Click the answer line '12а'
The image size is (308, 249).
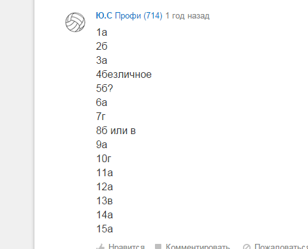coord(105,187)
